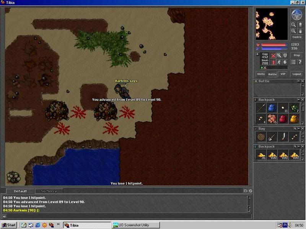This screenshot has height=229, width=306.
Task: Select the ham stack of 5
Action: pos(272,119)
